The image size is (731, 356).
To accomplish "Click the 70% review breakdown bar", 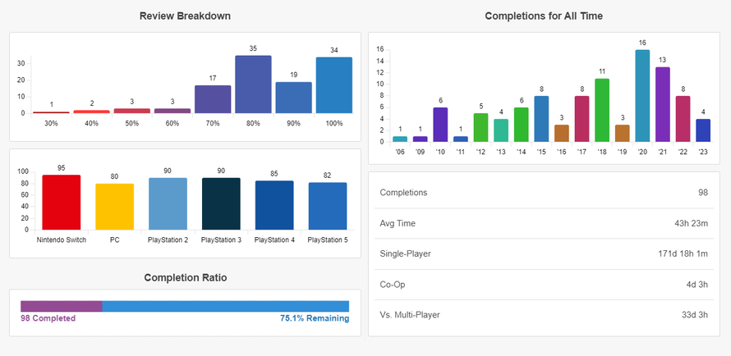I will [213, 99].
